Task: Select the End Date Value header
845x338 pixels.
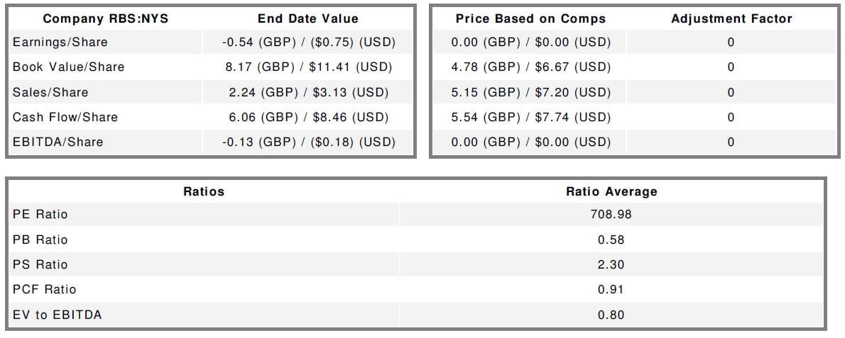Action: point(308,18)
